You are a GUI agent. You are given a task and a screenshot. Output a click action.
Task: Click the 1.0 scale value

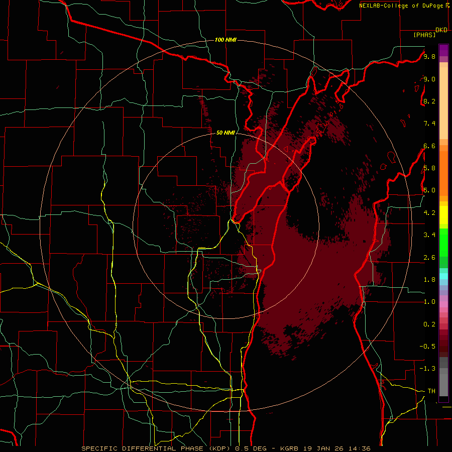[x=429, y=302]
